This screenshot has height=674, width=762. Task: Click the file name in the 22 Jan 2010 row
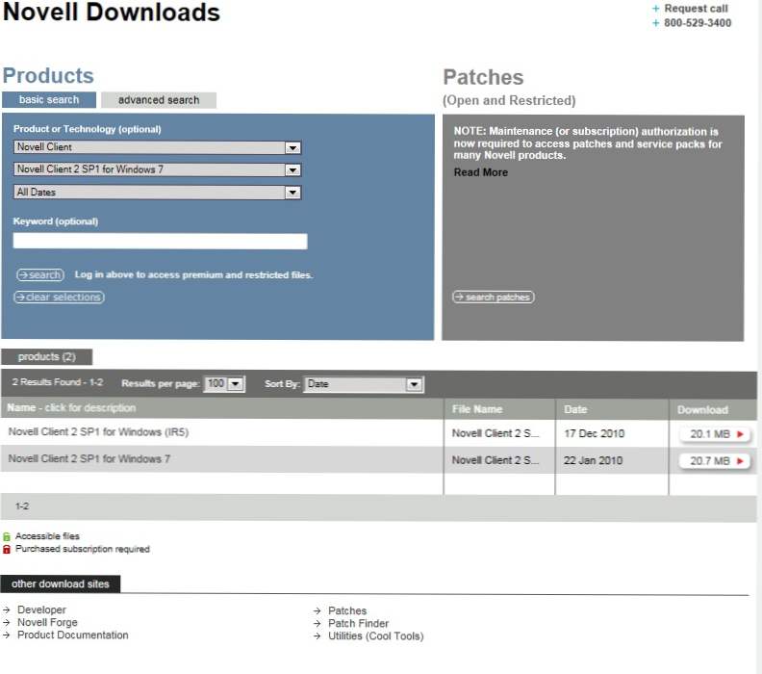click(x=495, y=460)
